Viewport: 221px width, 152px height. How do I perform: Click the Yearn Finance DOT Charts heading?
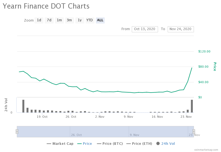pyautogui.click(x=46, y=6)
